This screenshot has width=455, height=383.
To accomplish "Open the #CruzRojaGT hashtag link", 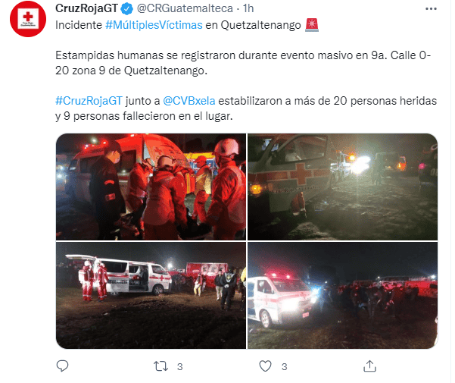I will 89,101.
